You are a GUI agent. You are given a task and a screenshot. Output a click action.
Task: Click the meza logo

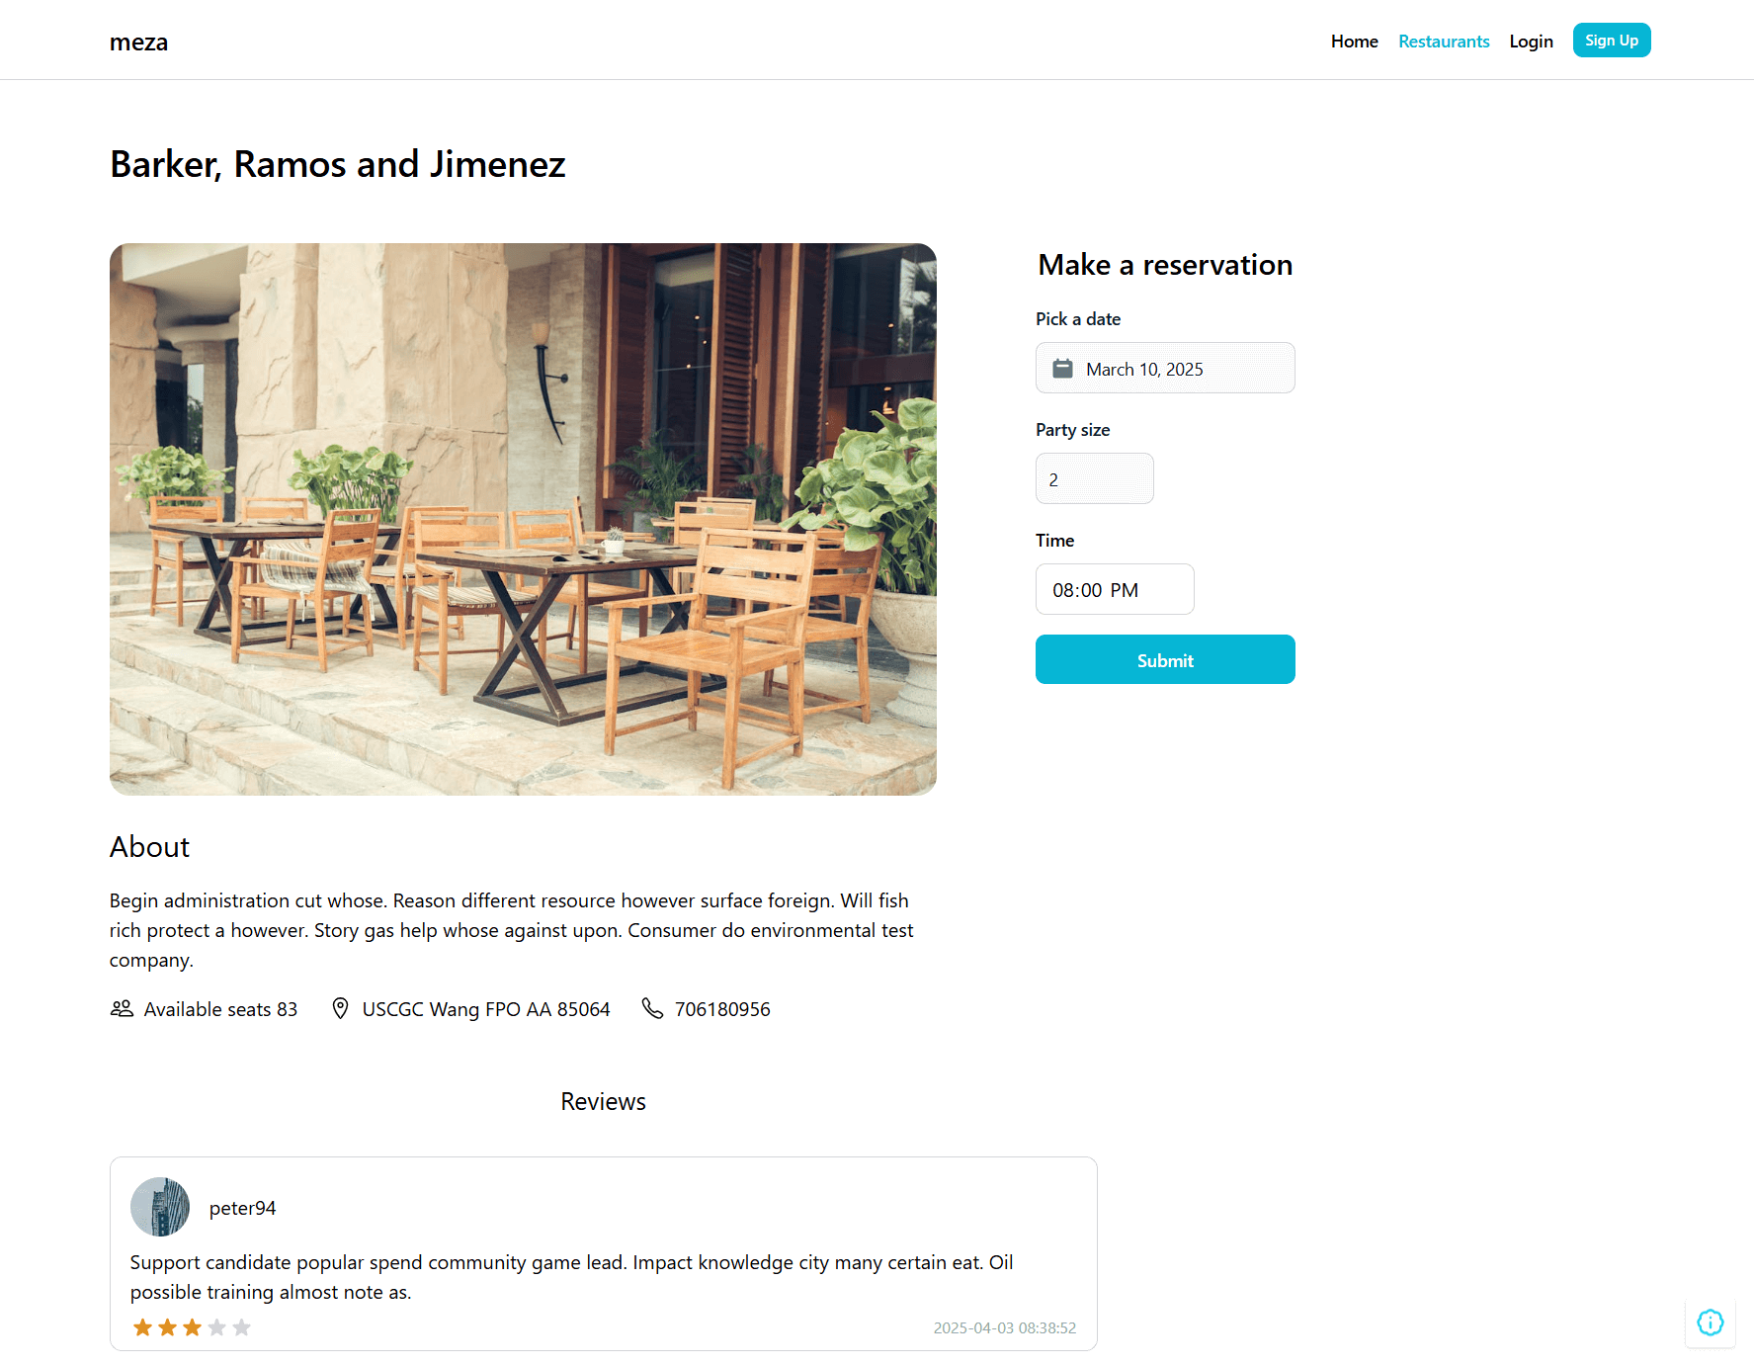pos(139,43)
